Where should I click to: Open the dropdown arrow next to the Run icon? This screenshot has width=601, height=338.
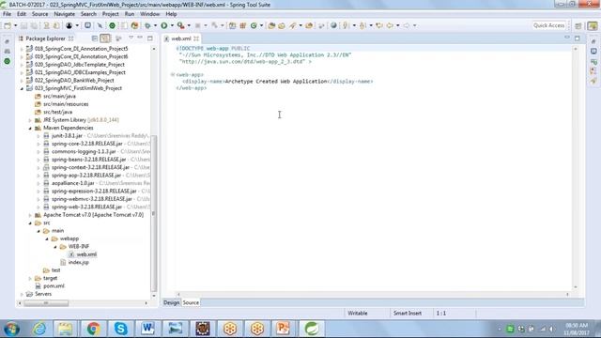tap(172, 25)
